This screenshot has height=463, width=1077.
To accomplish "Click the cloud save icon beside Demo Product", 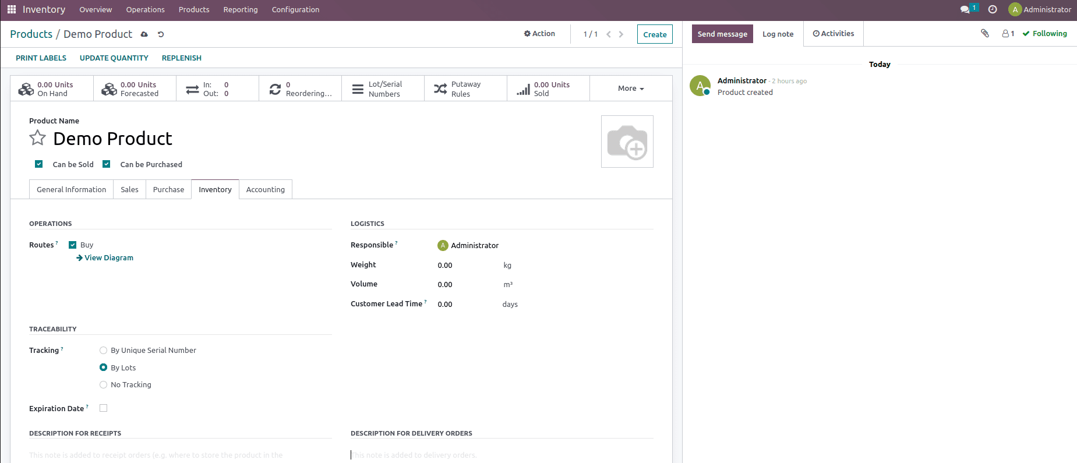I will (x=144, y=34).
